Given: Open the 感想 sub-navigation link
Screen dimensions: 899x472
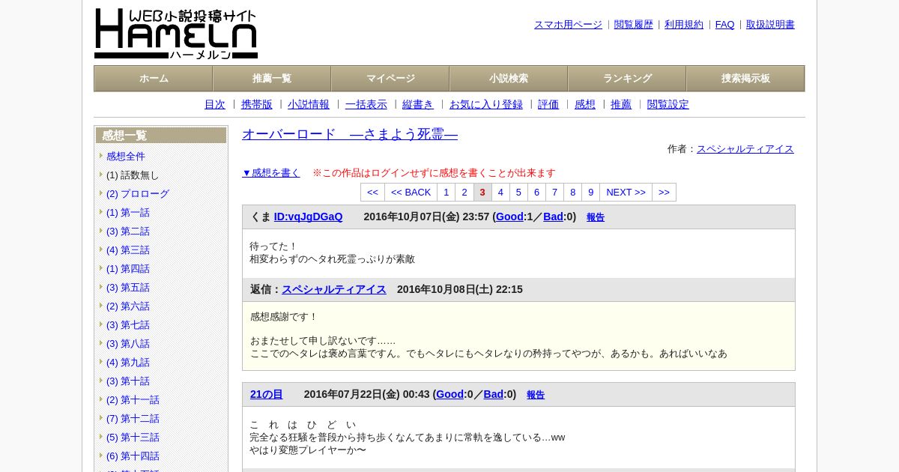Looking at the screenshot, I should 585,105.
